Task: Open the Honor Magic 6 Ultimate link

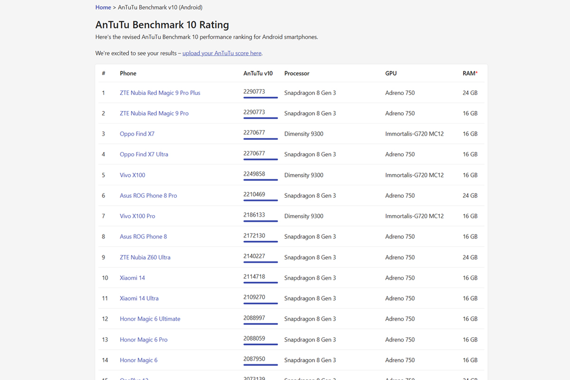Action: 150,319
